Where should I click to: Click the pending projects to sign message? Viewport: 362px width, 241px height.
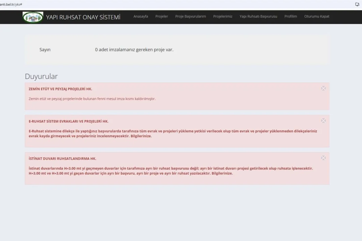134,50
